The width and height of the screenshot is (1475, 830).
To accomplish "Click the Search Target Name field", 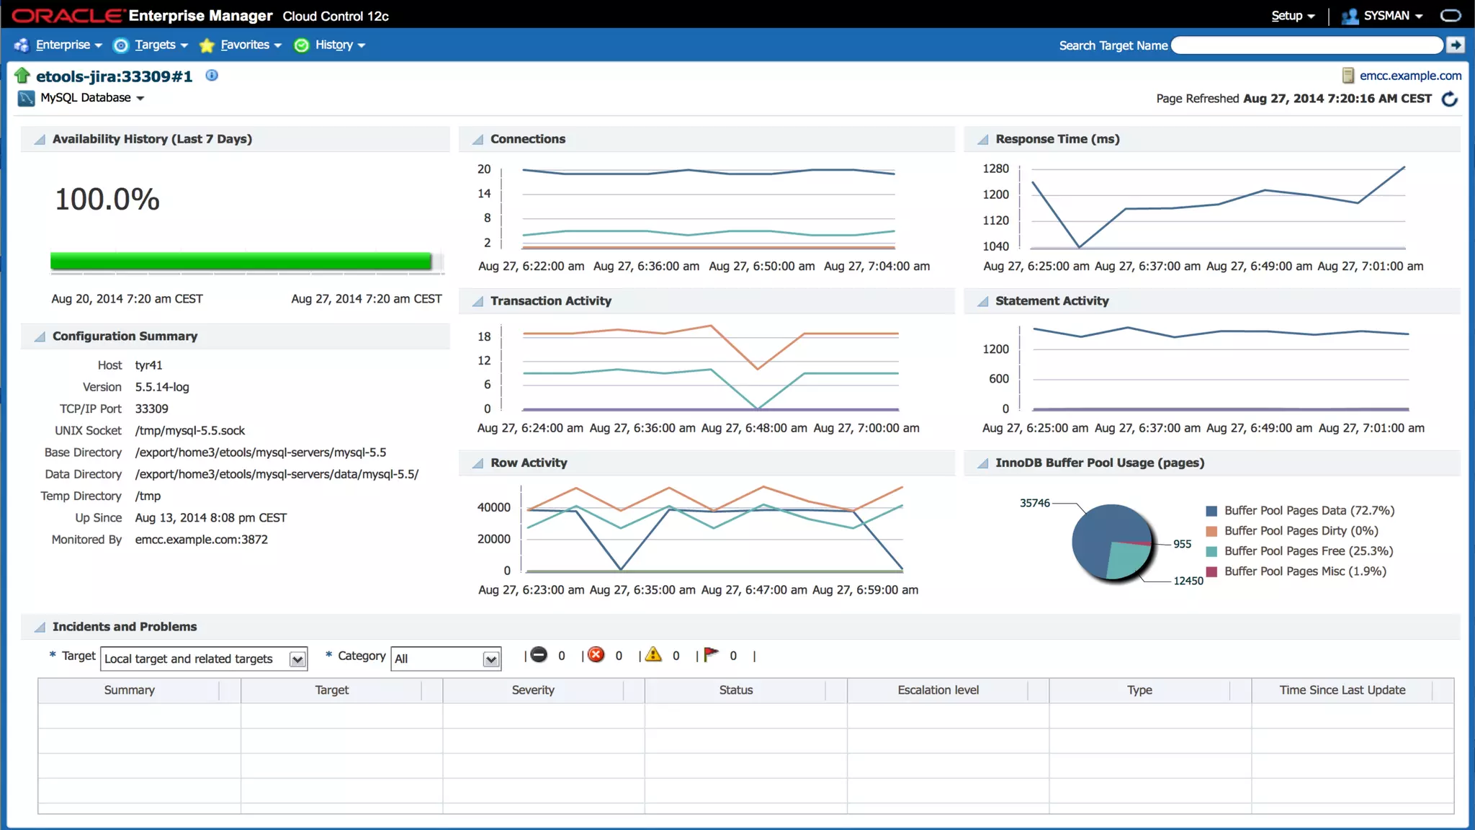I will pos(1306,45).
